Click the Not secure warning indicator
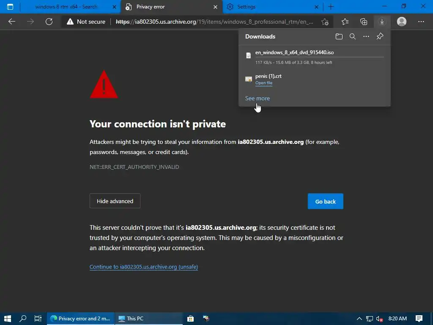Screen dimensions: 433x325 pos(86,22)
